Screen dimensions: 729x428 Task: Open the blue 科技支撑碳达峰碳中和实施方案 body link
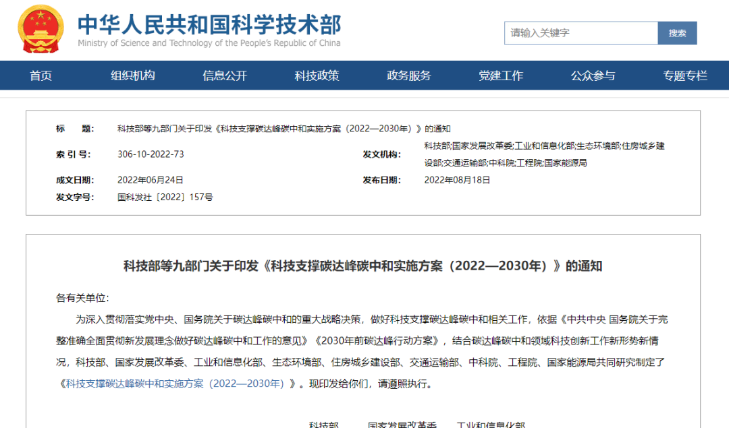point(174,384)
